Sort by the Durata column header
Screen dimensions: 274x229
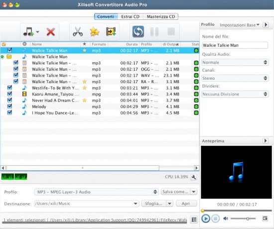[x=124, y=44]
